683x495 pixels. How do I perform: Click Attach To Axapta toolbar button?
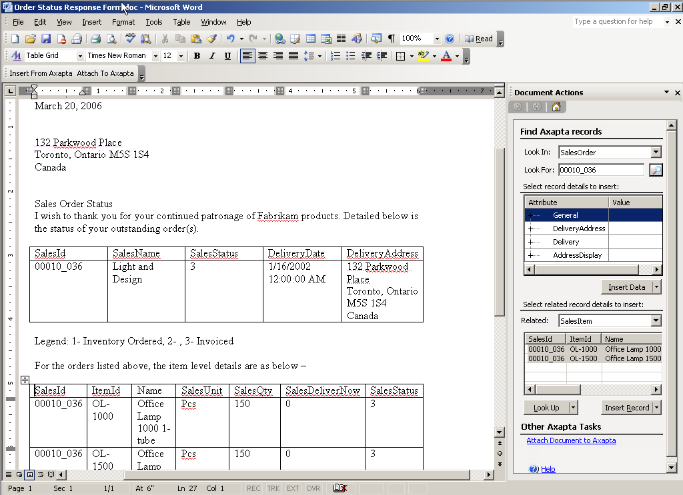tap(105, 73)
